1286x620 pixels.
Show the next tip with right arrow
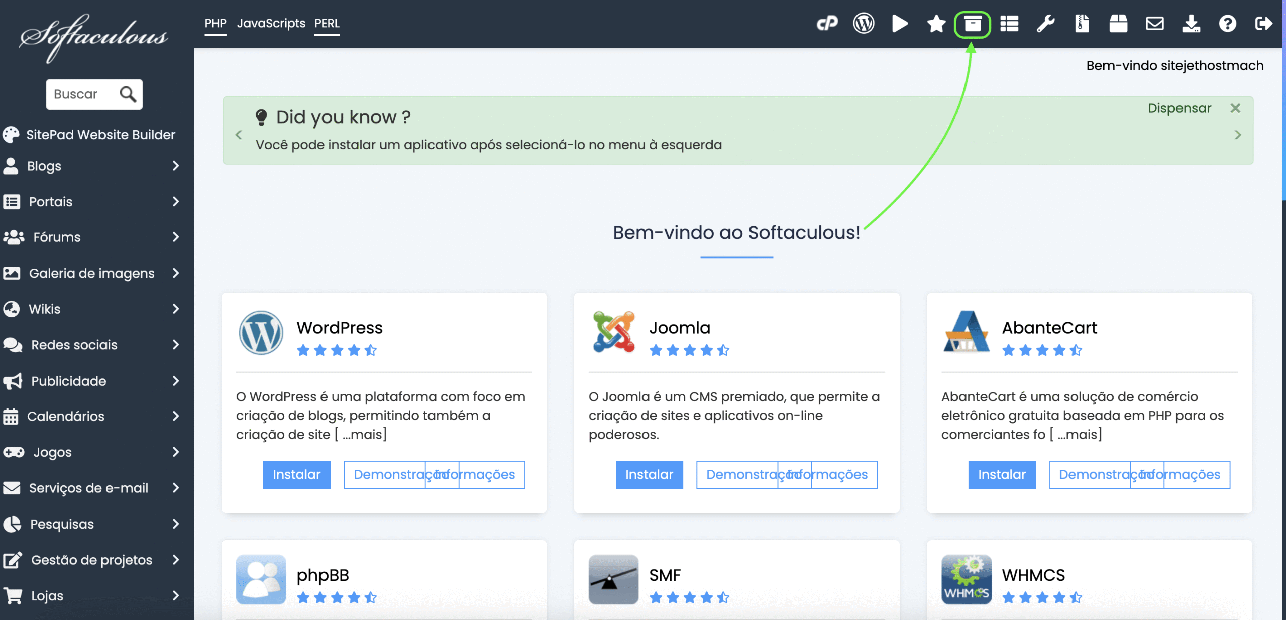tap(1238, 135)
